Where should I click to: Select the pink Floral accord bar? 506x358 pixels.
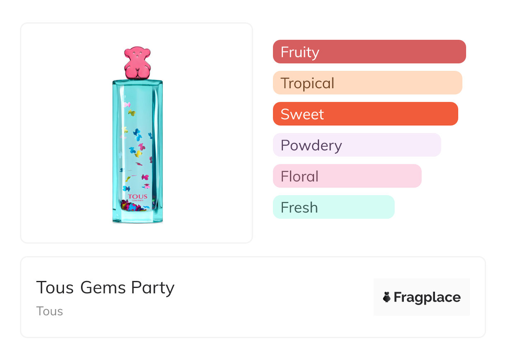tap(347, 176)
